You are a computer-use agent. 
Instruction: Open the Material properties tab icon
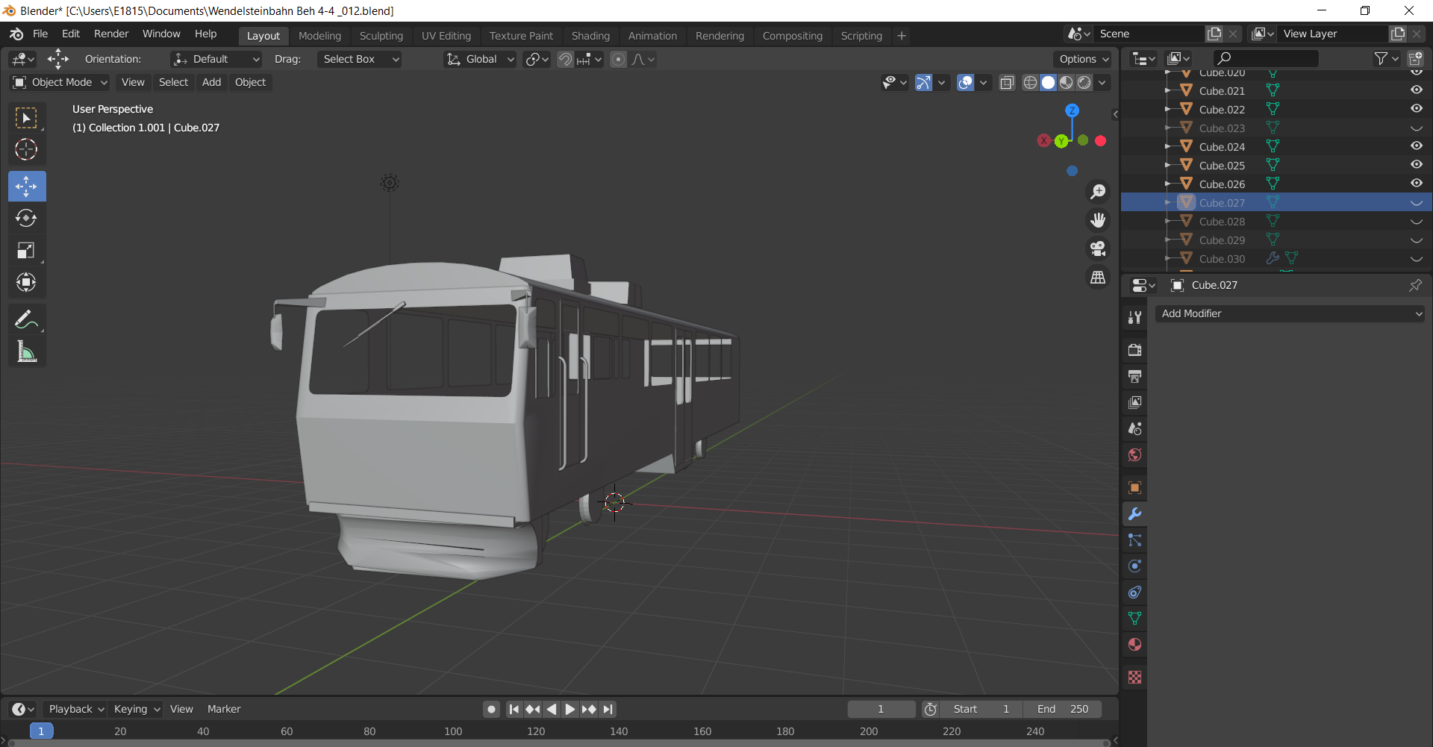click(1134, 644)
